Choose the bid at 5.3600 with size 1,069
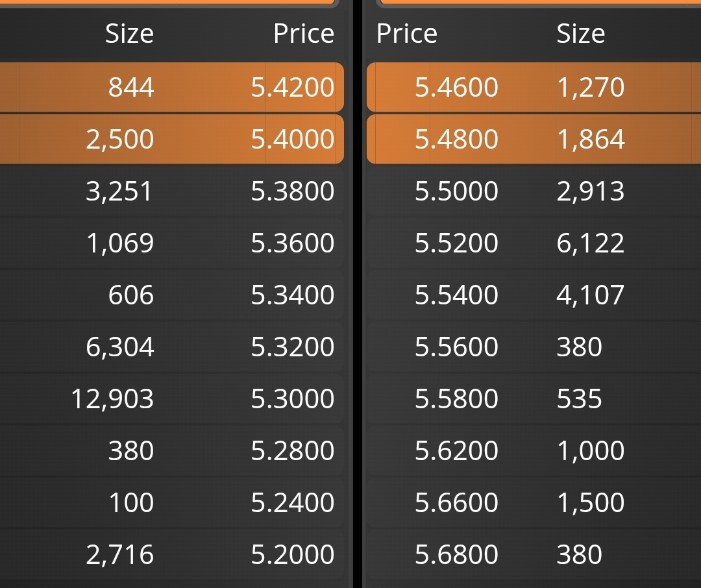The height and width of the screenshot is (588, 701). click(x=171, y=243)
